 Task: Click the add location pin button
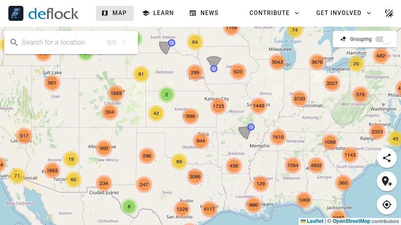coord(387,181)
